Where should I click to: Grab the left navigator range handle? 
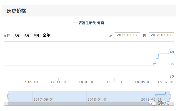[8, 96]
